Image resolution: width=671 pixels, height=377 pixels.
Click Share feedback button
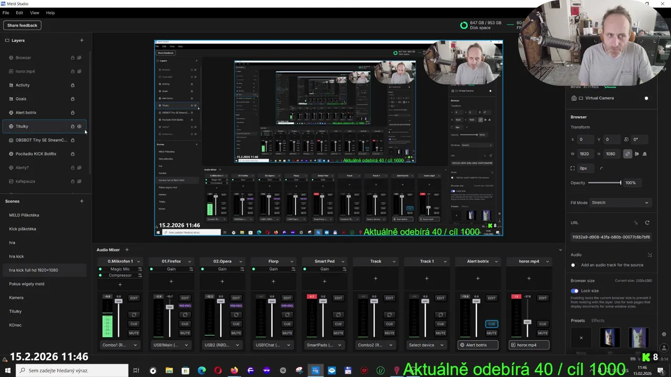[22, 25]
